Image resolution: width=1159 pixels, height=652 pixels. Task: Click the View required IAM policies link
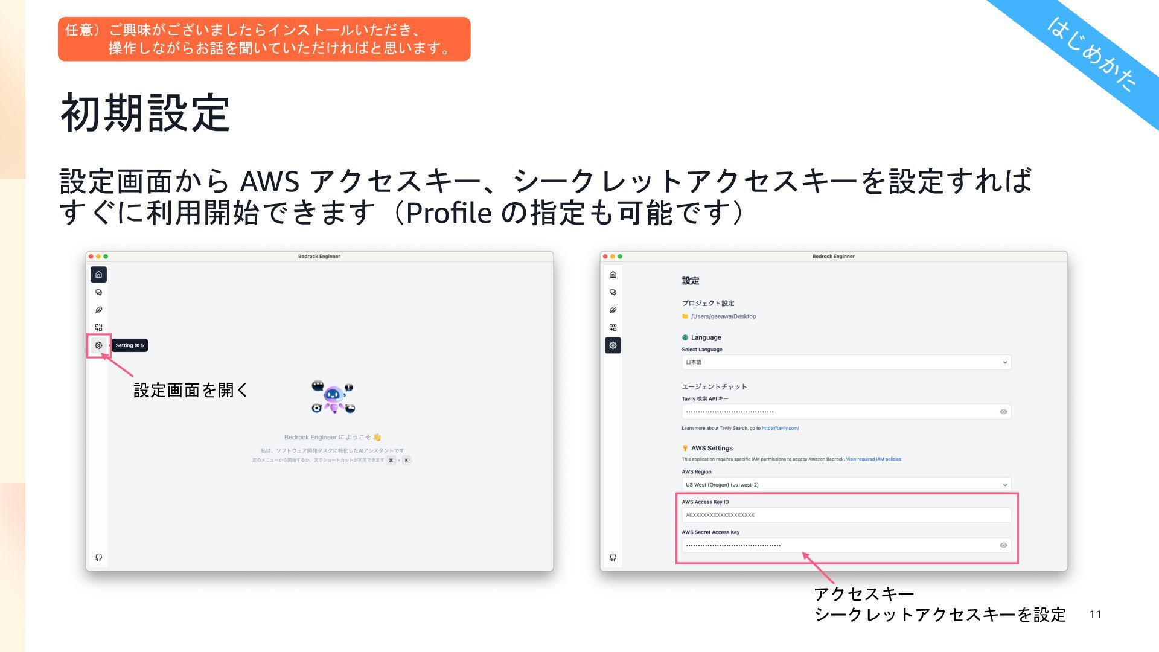(x=873, y=459)
